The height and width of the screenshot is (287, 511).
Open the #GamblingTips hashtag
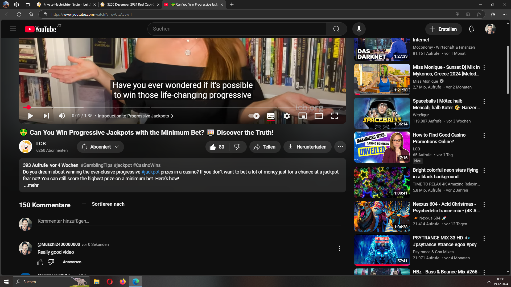point(97,165)
